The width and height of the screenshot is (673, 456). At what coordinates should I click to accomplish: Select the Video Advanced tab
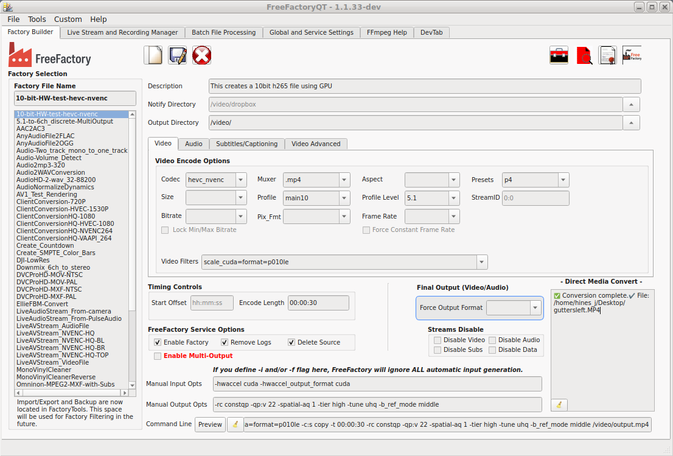[316, 144]
